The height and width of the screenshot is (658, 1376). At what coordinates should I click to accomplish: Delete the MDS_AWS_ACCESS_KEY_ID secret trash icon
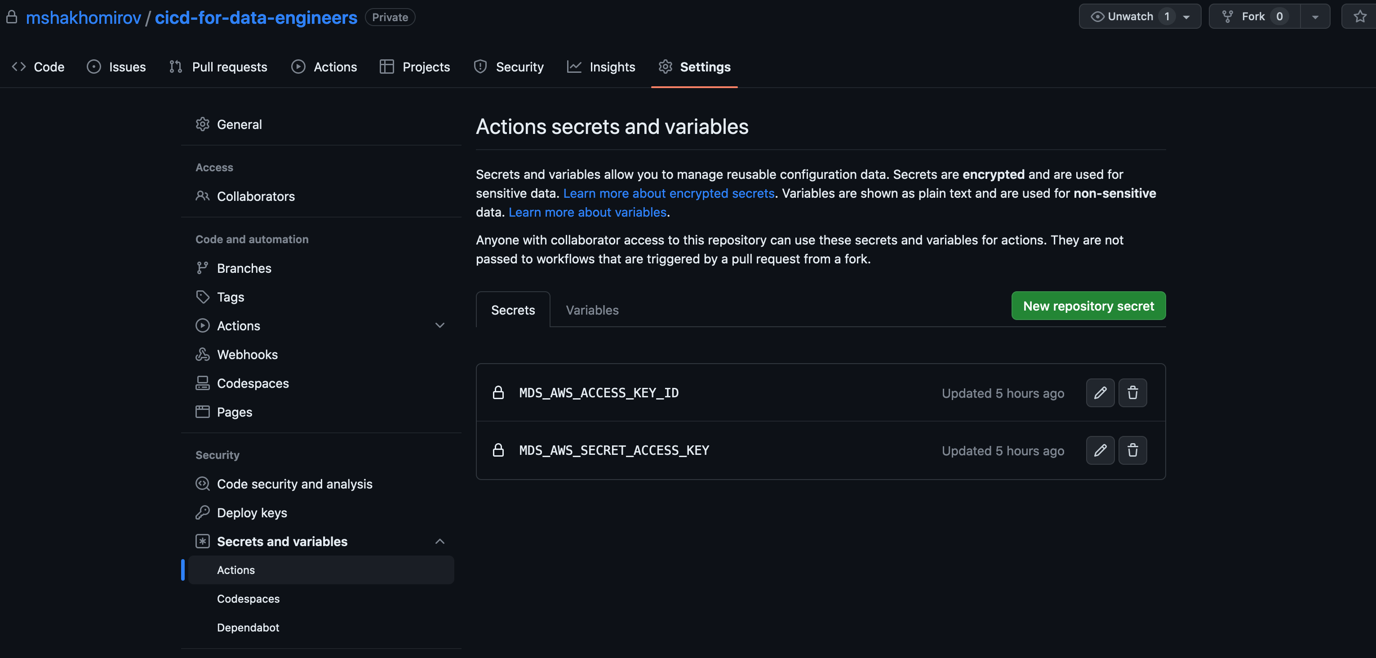click(1132, 393)
